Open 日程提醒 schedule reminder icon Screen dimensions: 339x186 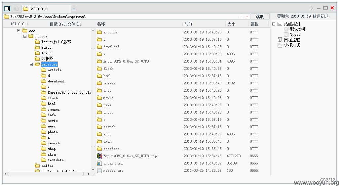tap(280, 40)
